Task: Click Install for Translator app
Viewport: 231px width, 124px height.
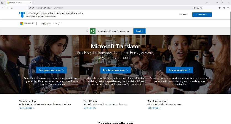Action: tap(139, 31)
